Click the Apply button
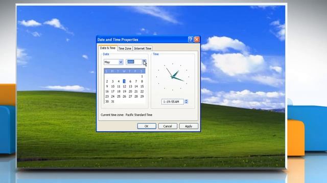Image resolution: width=327 pixels, height=183 pixels. pos(189,126)
